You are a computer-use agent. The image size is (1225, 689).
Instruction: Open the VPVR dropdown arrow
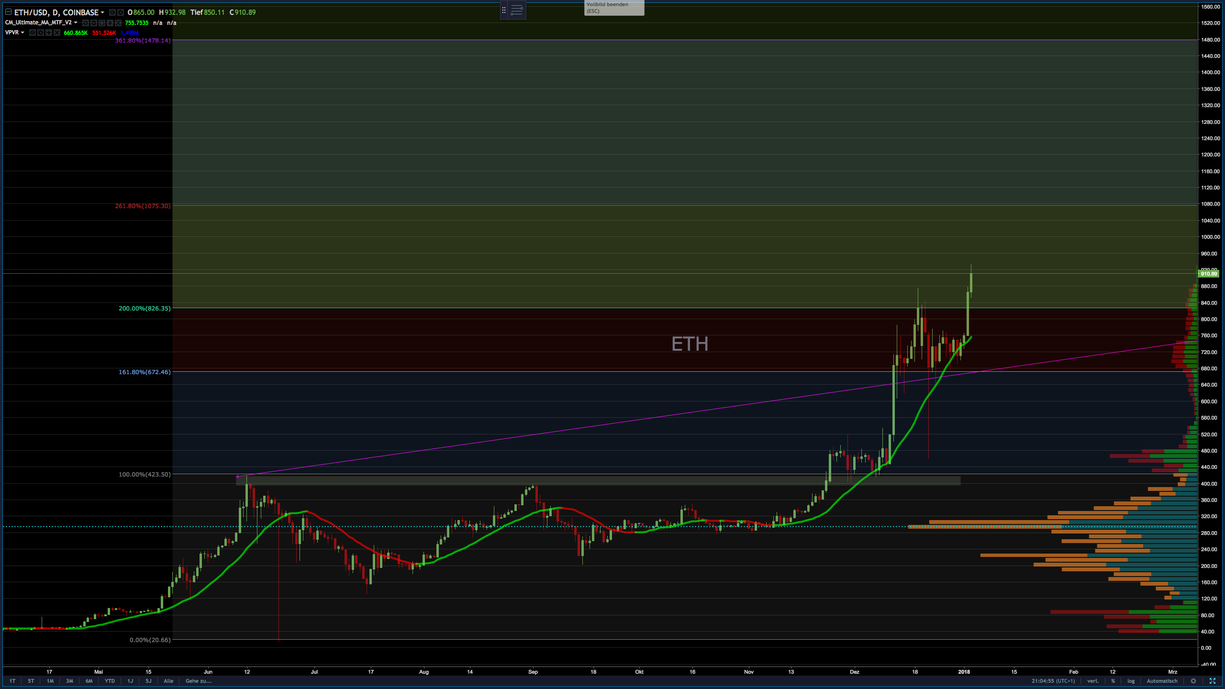[x=22, y=33]
